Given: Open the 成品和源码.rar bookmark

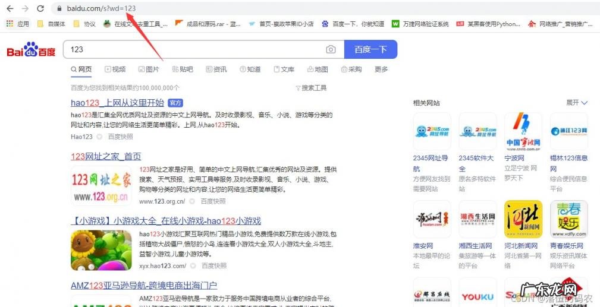Looking at the screenshot, I should pos(208,24).
